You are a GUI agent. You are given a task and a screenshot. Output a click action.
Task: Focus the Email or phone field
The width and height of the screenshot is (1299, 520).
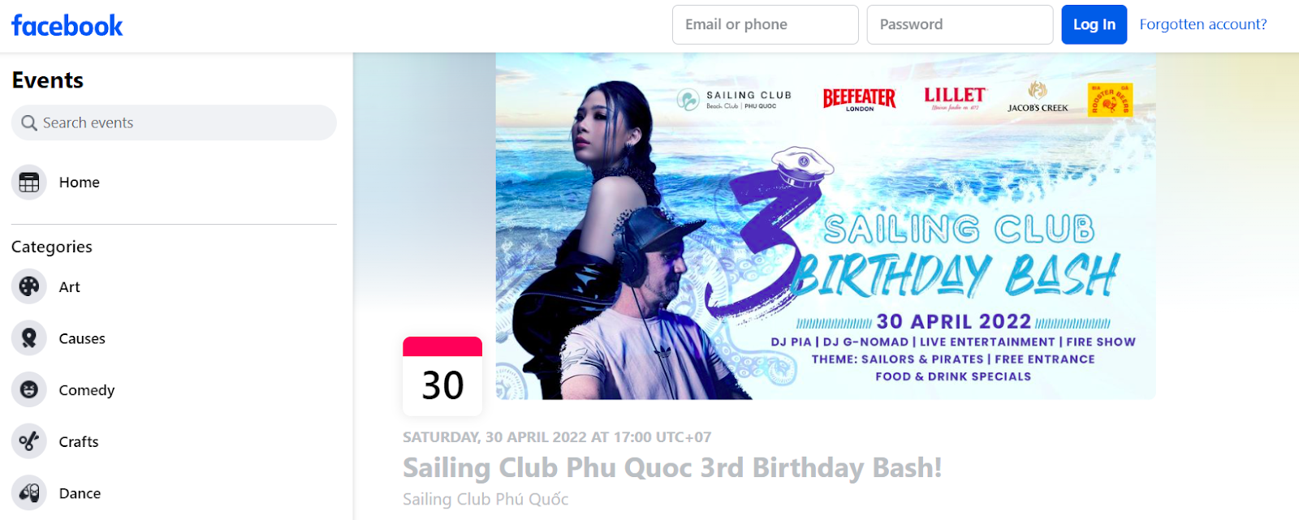click(x=765, y=24)
